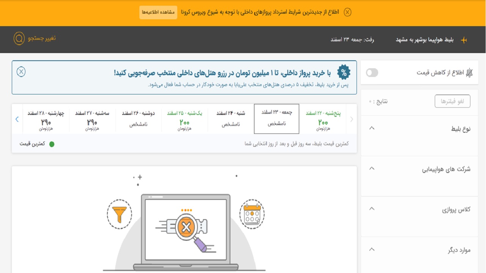Screen dimensions: 486x273
Task: Click the airplane icon in header
Action: pyautogui.click(x=464, y=40)
